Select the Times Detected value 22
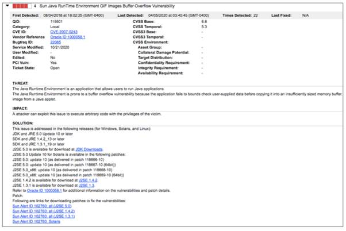 (x=256, y=16)
